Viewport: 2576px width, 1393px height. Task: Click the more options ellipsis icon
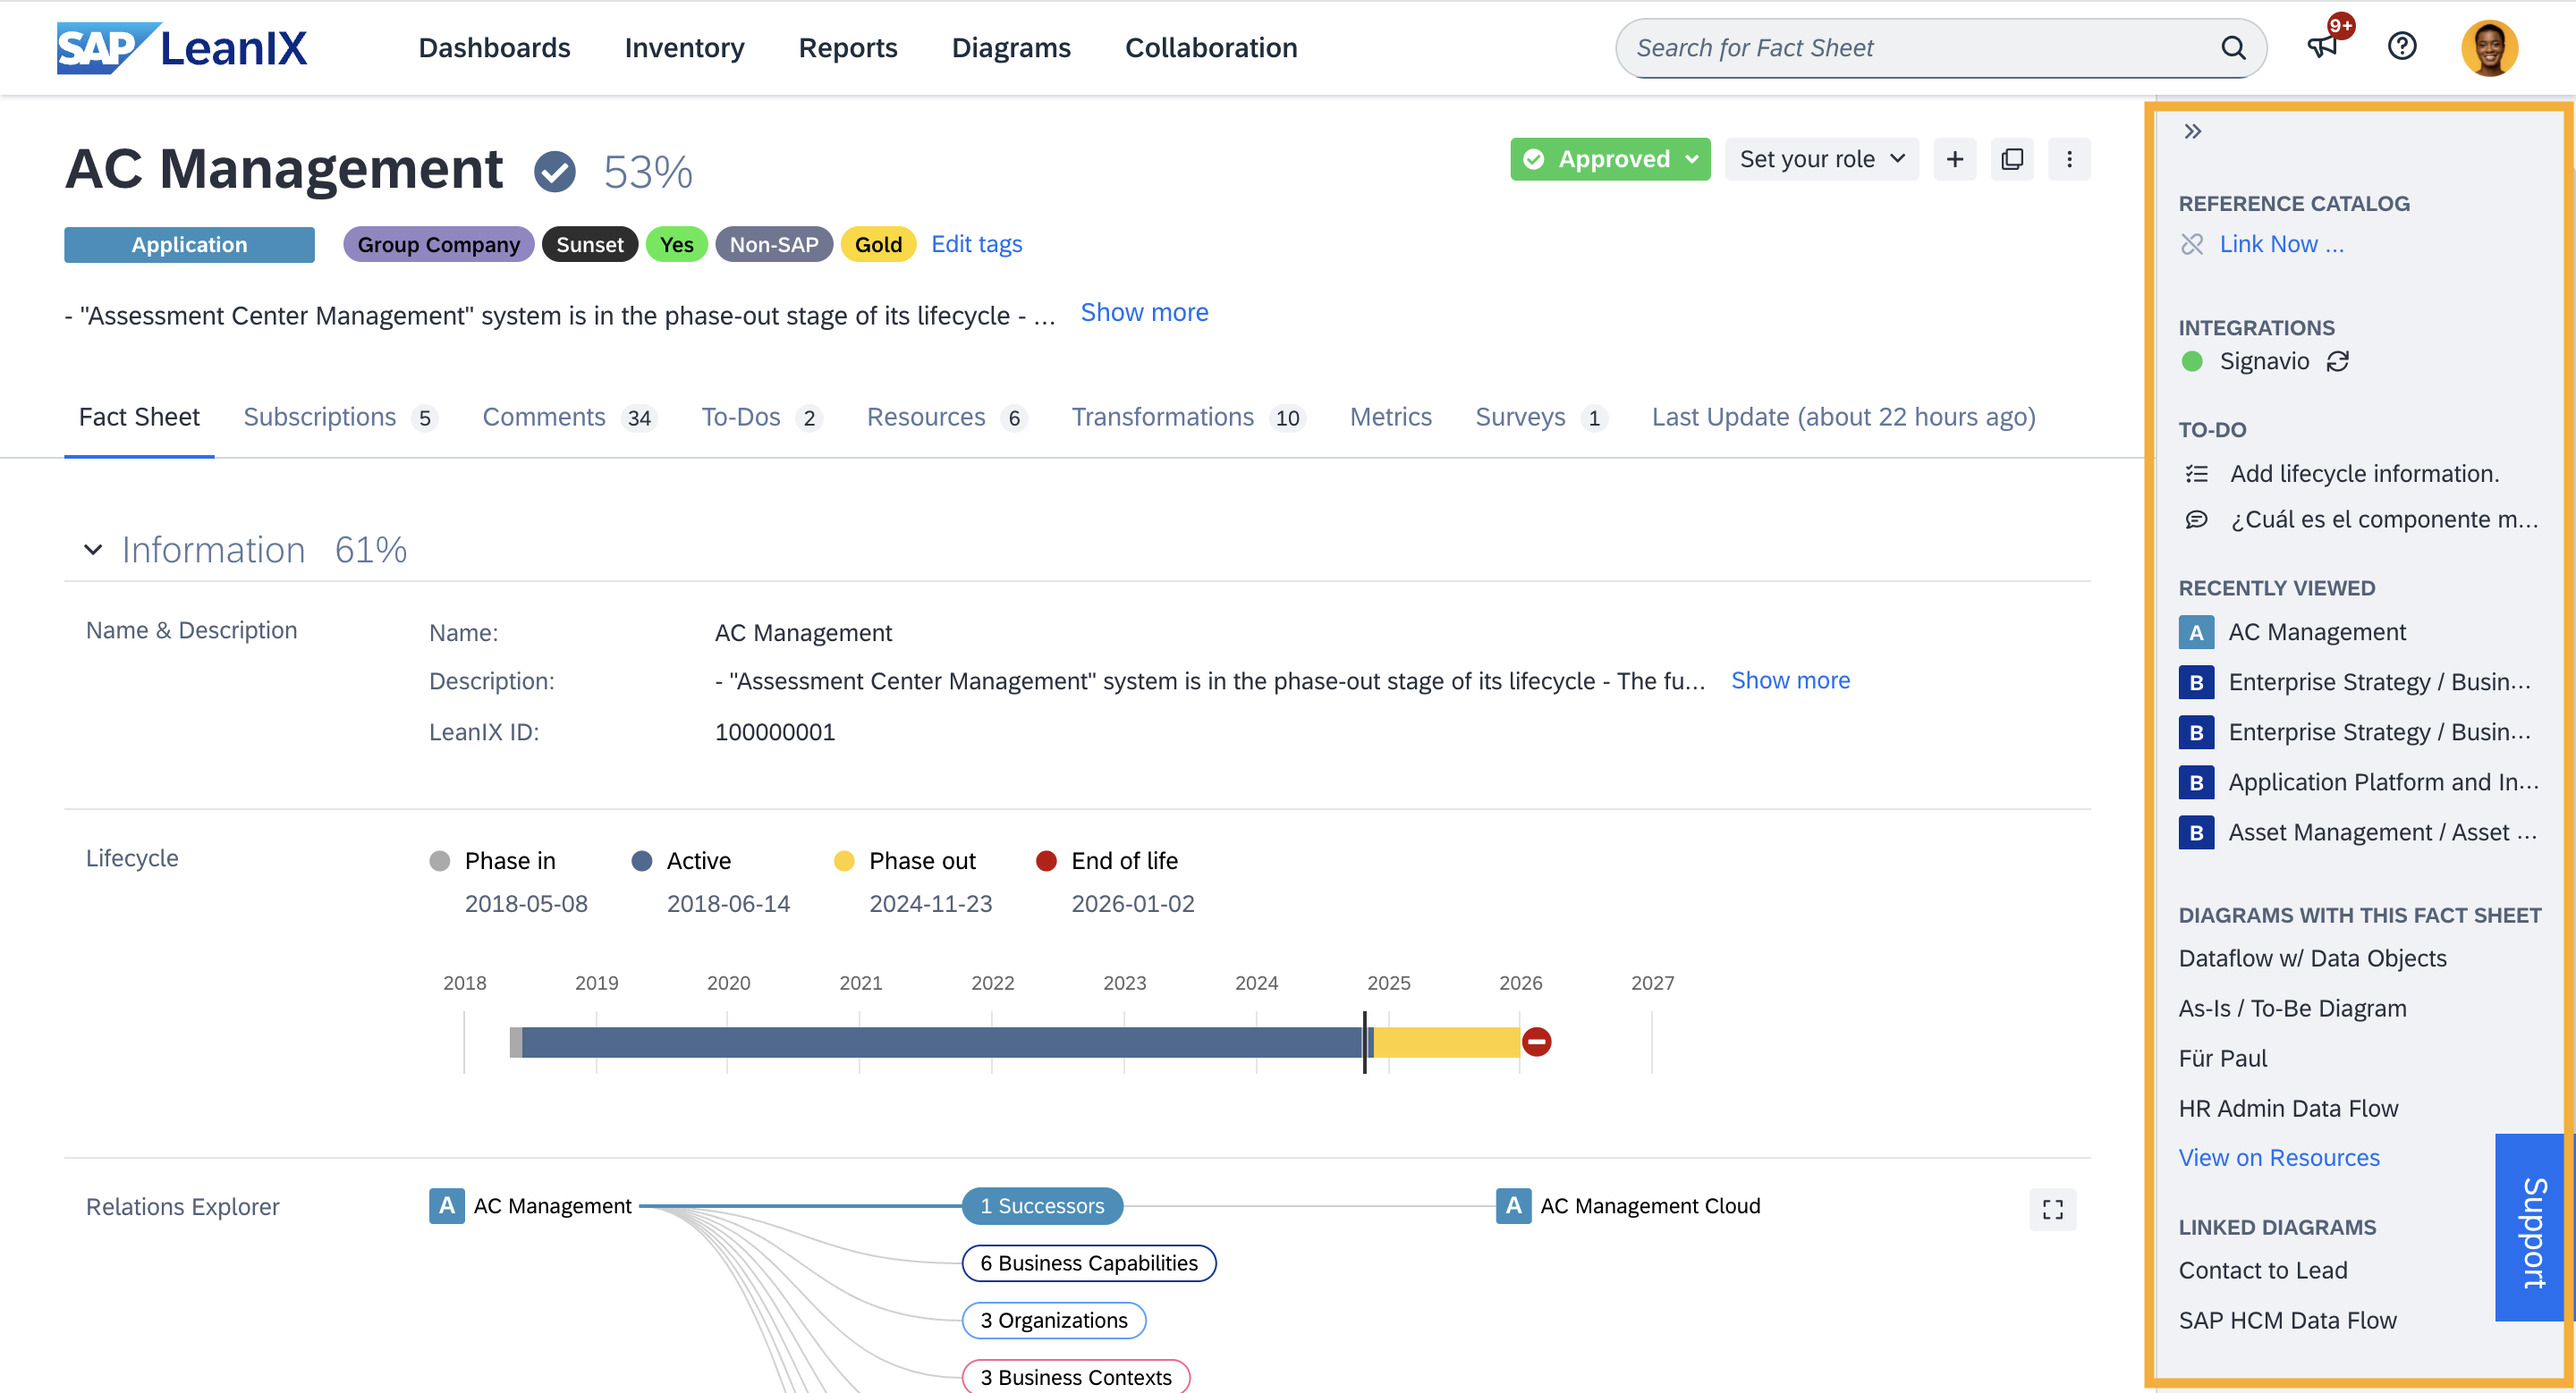[x=2070, y=158]
